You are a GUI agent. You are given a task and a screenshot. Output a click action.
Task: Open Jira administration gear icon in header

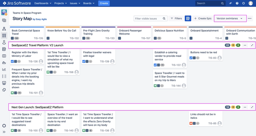243,3
